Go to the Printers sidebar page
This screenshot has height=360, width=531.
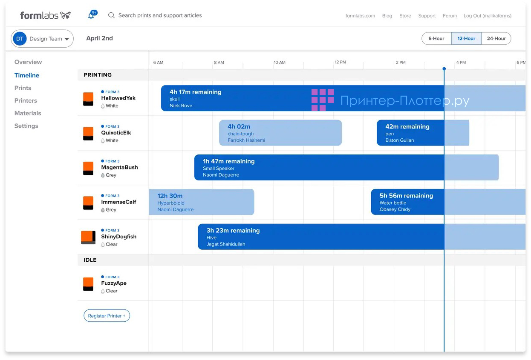tap(26, 100)
